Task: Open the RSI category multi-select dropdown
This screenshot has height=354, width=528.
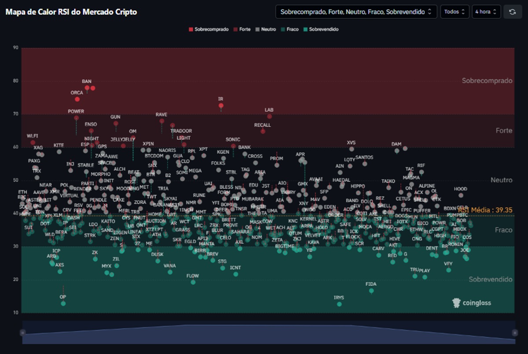Action: [x=356, y=12]
